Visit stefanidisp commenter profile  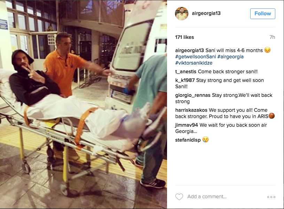188,140
